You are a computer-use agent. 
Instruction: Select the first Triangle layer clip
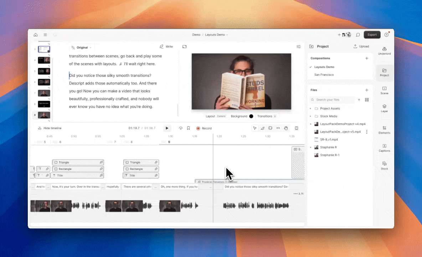click(x=78, y=162)
